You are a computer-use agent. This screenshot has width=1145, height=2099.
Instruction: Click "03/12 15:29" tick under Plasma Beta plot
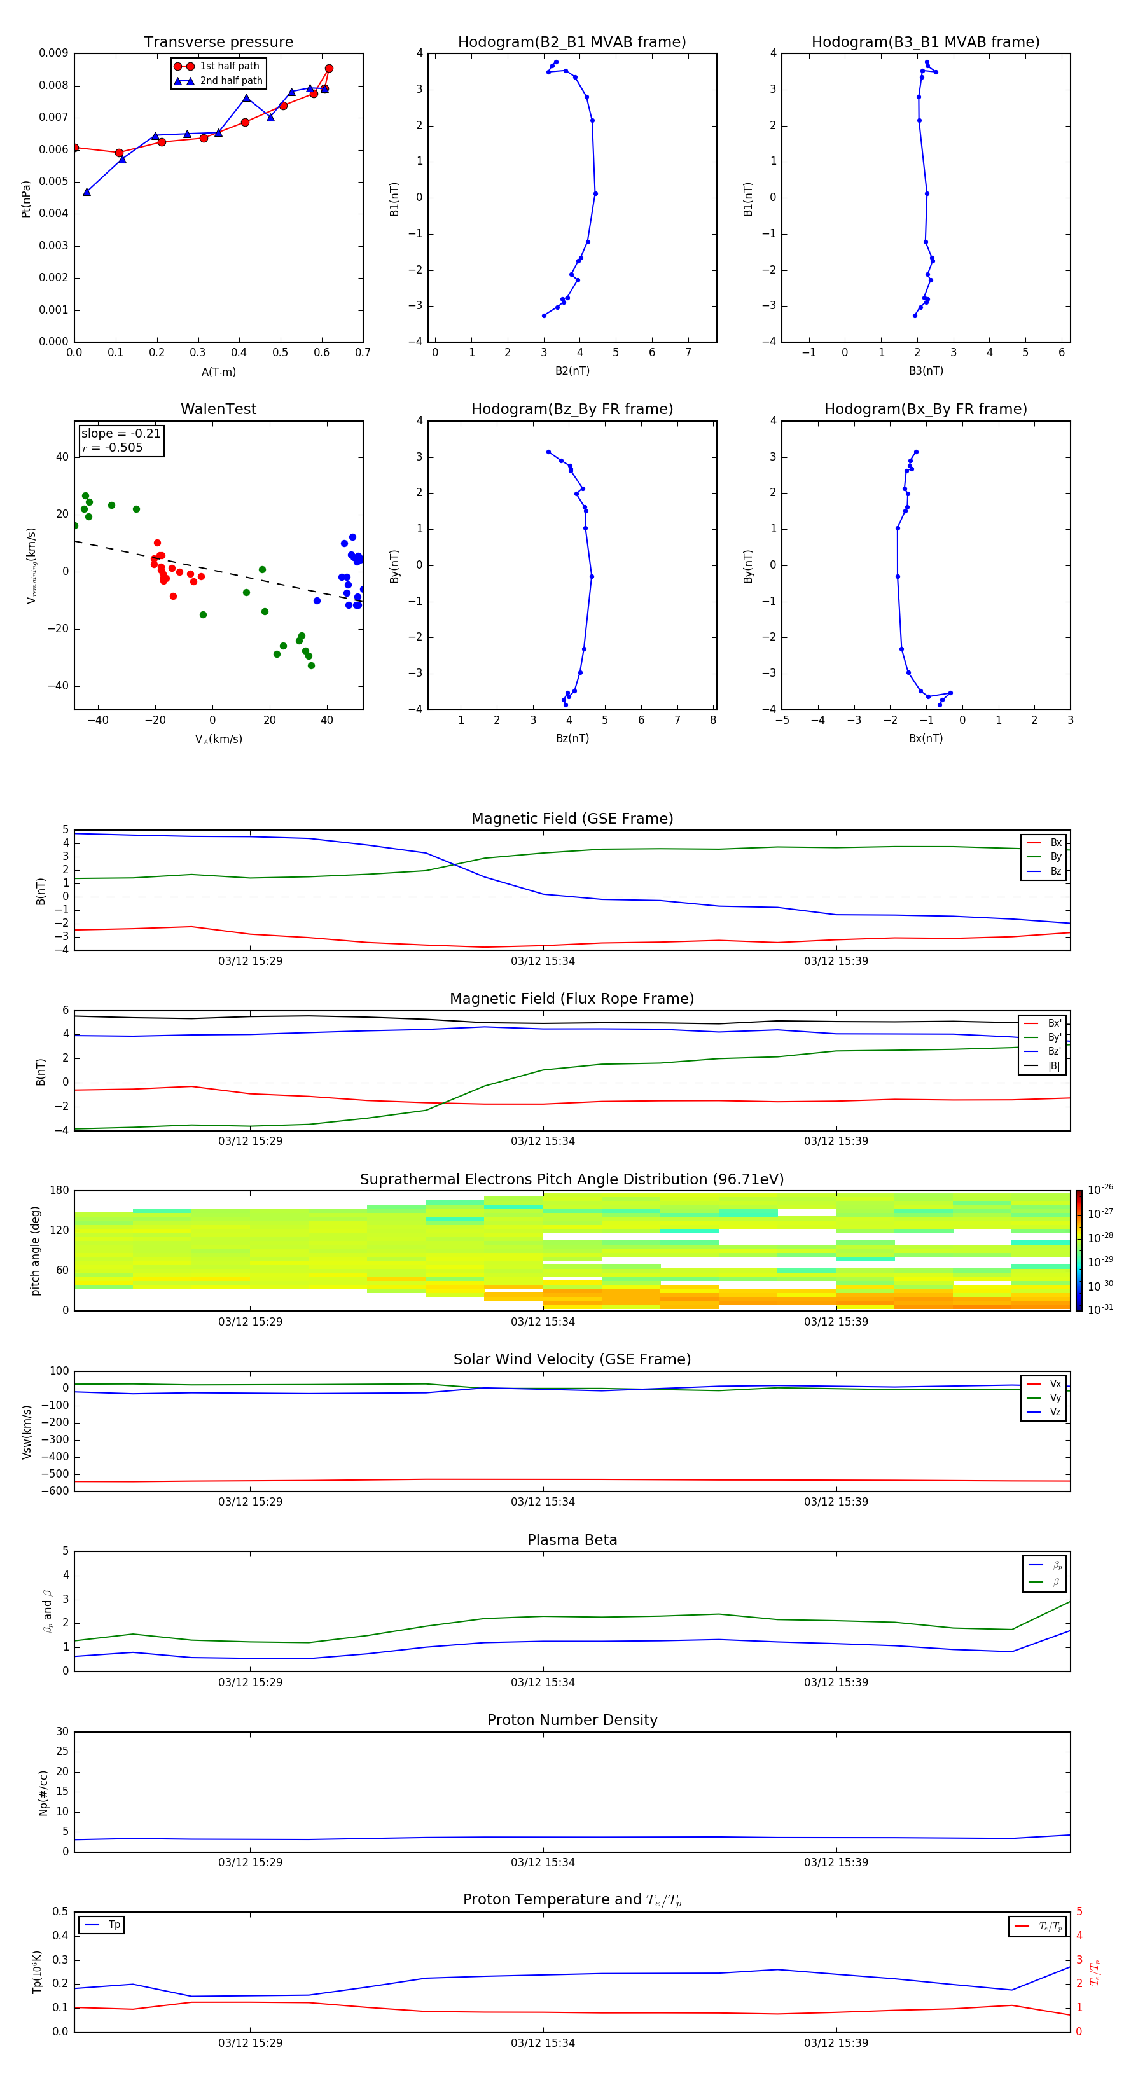click(250, 1682)
